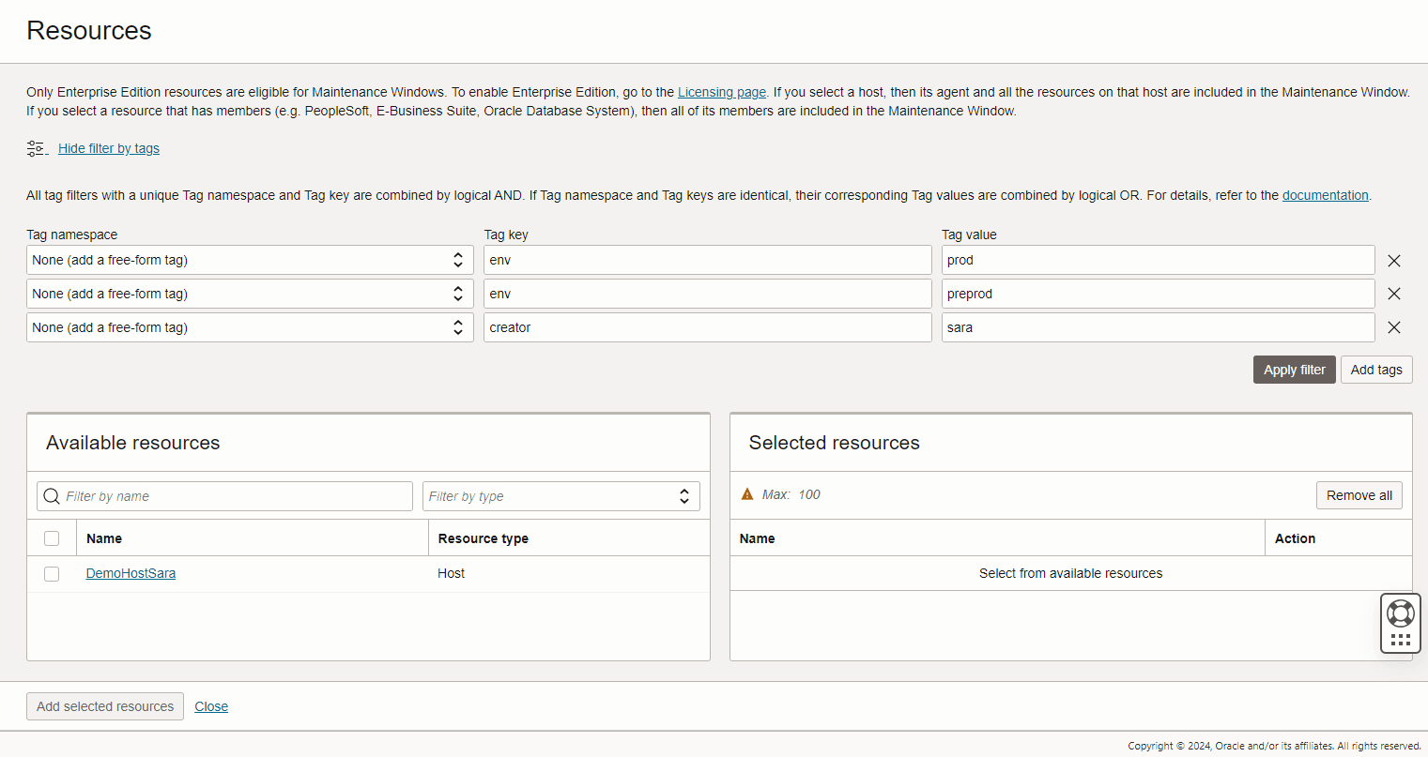Click the grid dots icon in floating widget

point(1400,639)
